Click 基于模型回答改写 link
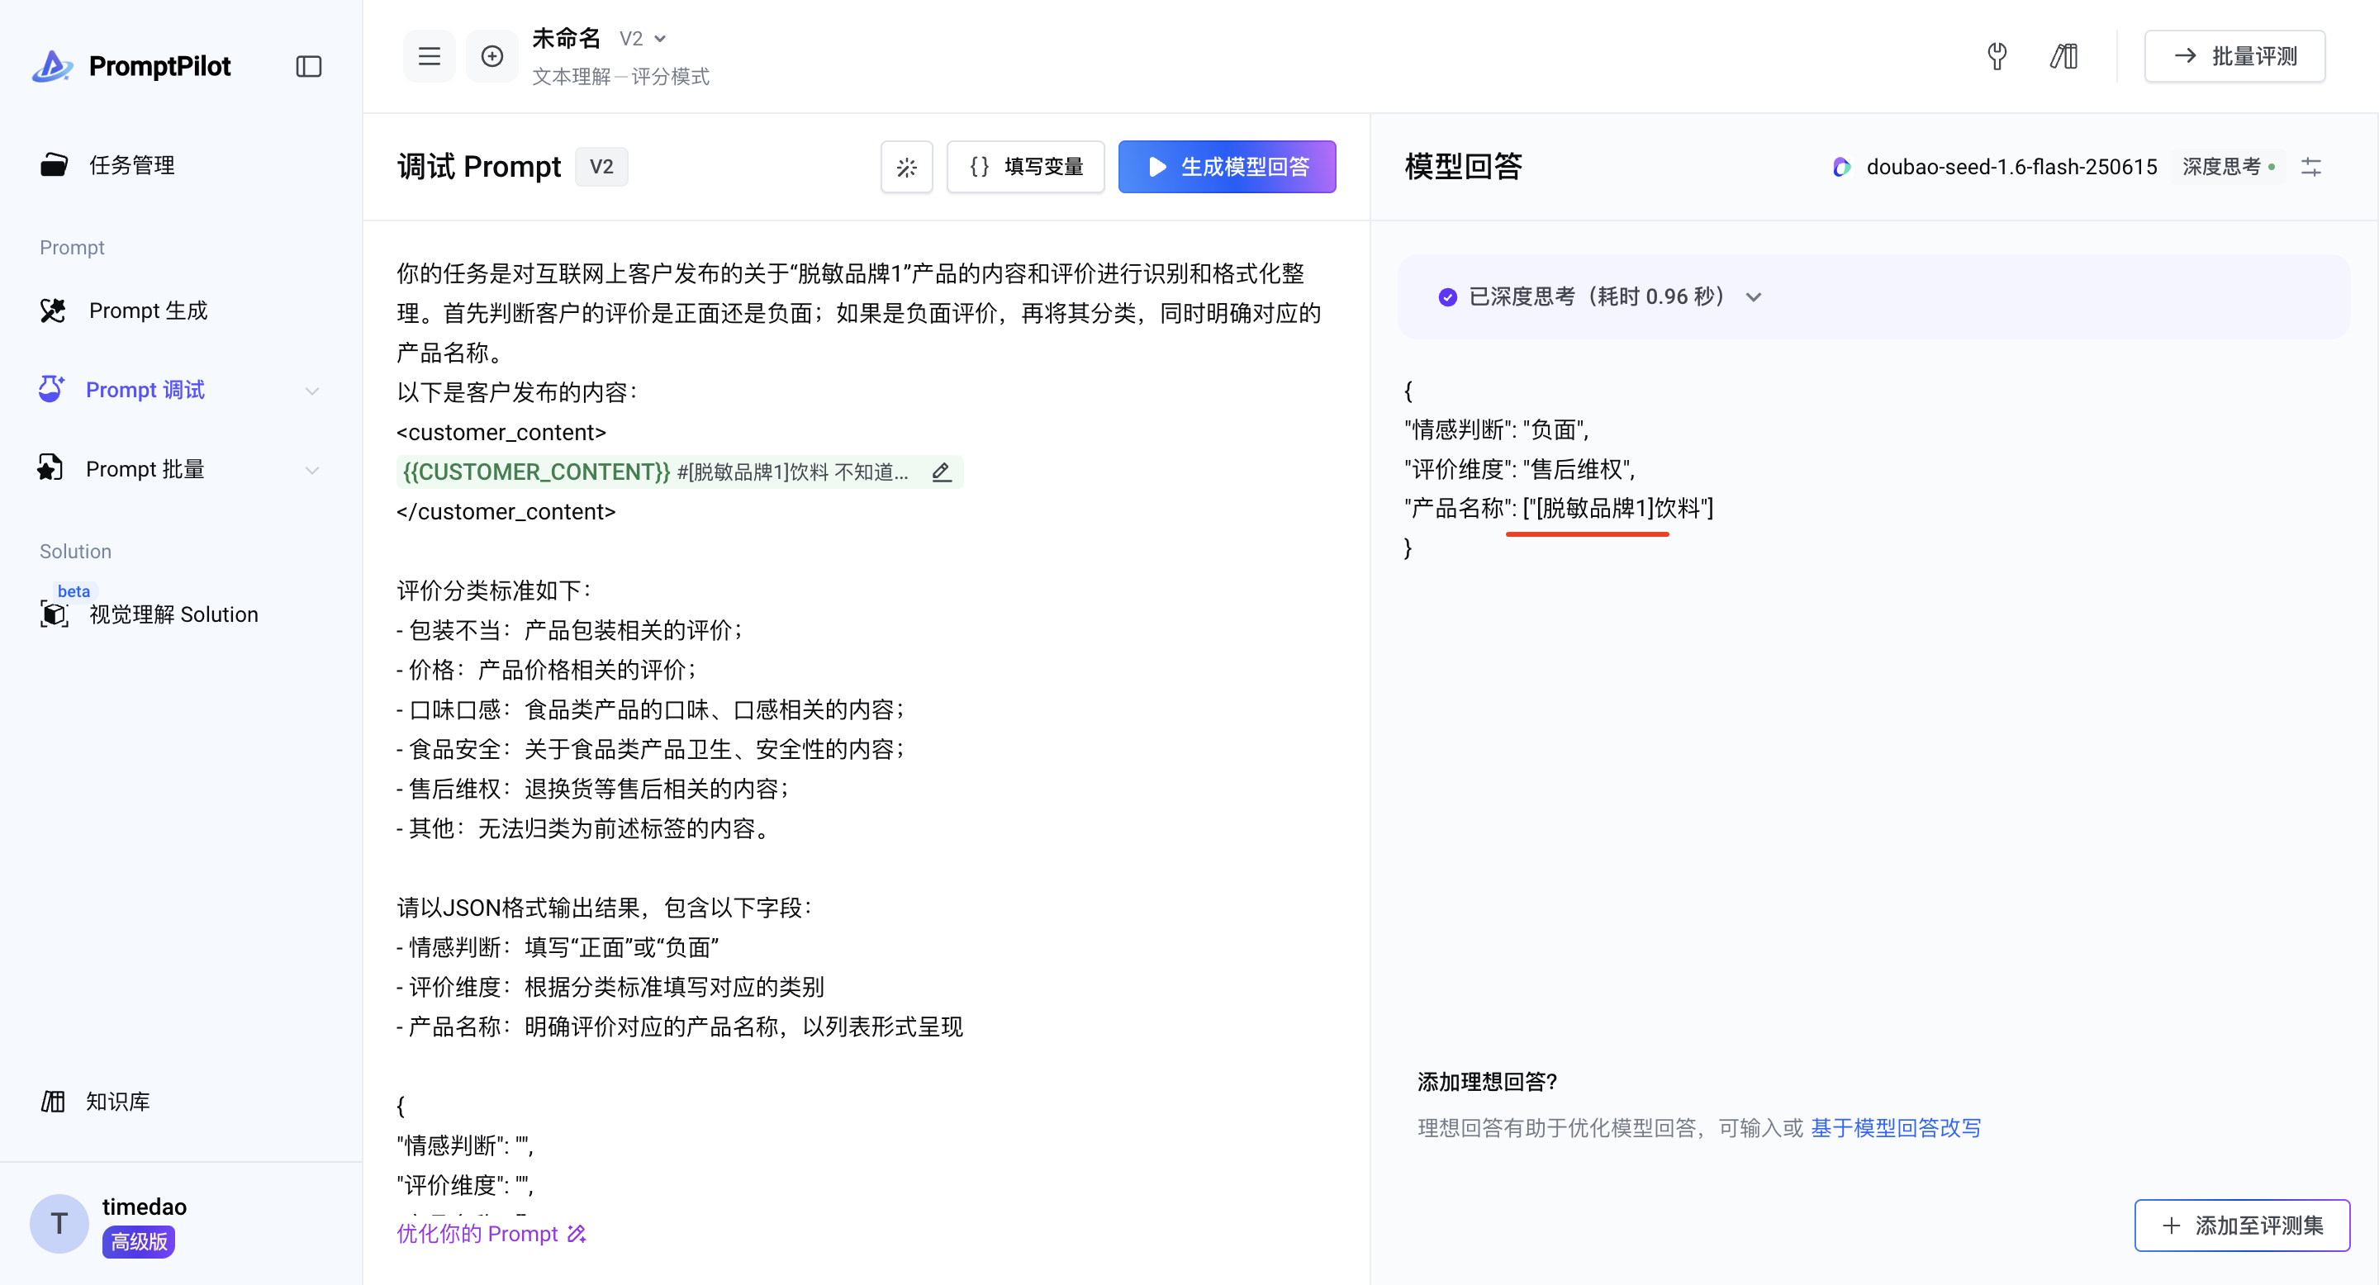 (x=1895, y=1128)
